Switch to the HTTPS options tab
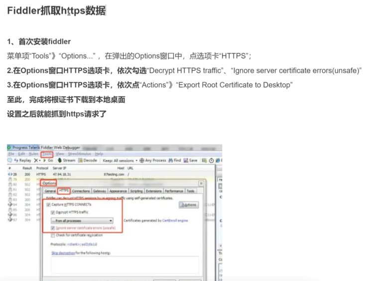 [64, 191]
